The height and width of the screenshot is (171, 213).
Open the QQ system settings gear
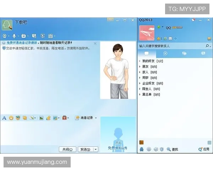149,149
